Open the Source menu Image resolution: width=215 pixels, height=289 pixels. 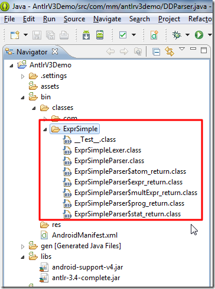[74, 19]
